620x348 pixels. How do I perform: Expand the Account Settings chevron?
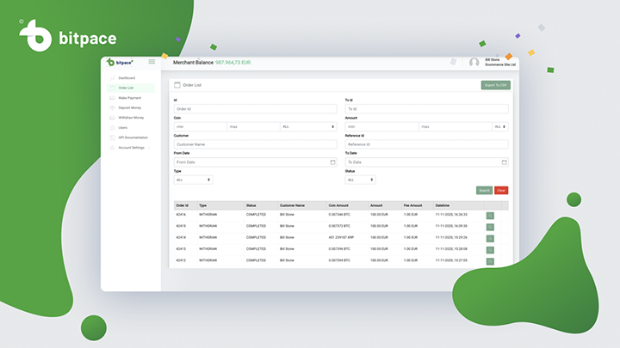(150, 148)
